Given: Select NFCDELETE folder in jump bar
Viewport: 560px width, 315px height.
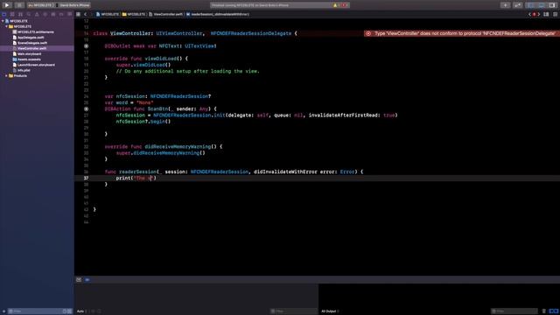Looking at the screenshot, I should point(134,14).
